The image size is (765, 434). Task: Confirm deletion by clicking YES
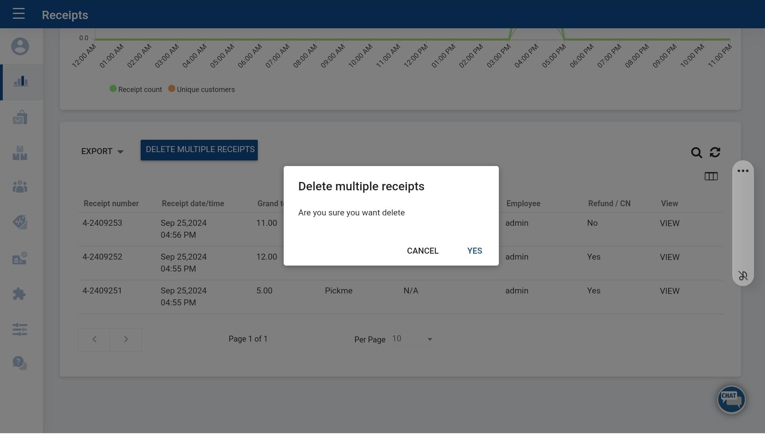pyautogui.click(x=475, y=251)
